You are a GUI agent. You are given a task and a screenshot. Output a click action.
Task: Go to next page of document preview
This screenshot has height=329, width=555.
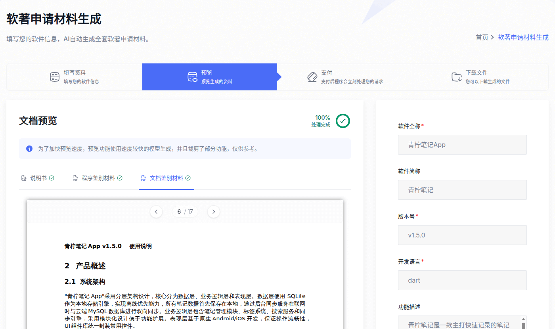pyautogui.click(x=214, y=212)
